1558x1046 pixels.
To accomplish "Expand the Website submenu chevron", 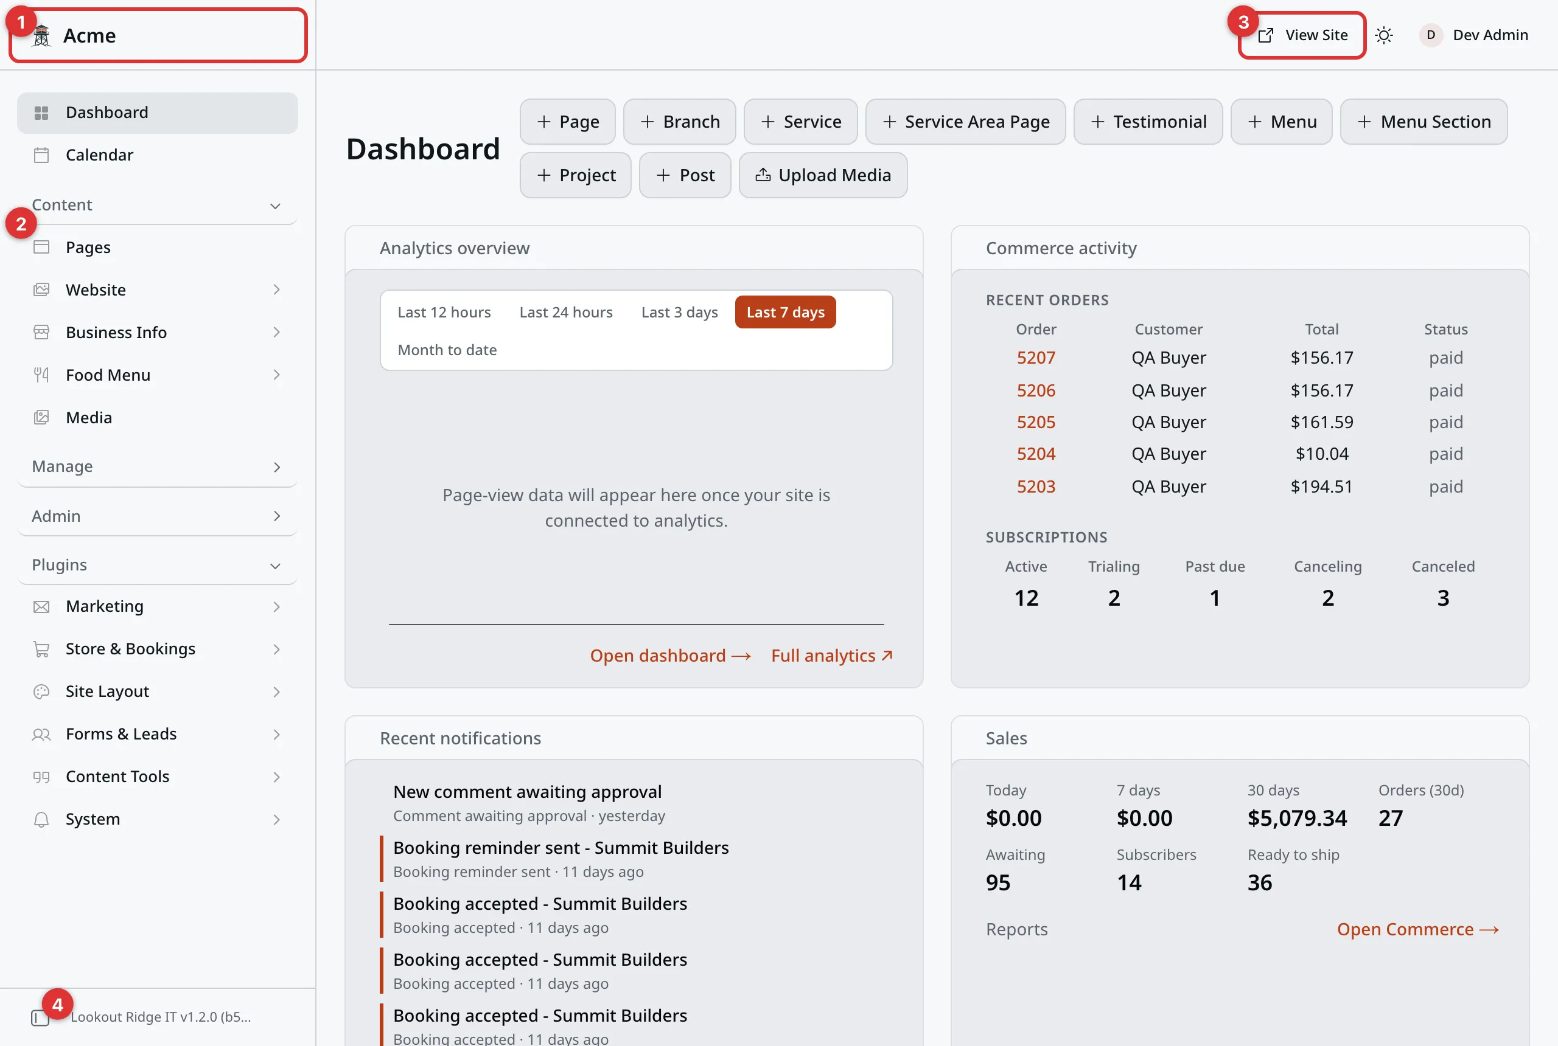I will click(276, 289).
